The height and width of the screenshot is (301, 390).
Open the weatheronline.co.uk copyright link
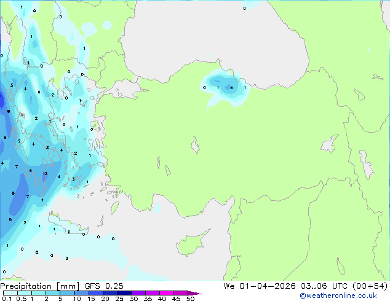tap(338, 295)
